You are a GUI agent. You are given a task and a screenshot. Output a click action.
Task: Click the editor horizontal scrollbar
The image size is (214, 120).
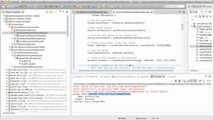tap(126, 71)
